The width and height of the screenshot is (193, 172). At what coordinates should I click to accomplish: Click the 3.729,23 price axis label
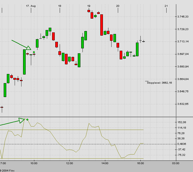(183, 29)
